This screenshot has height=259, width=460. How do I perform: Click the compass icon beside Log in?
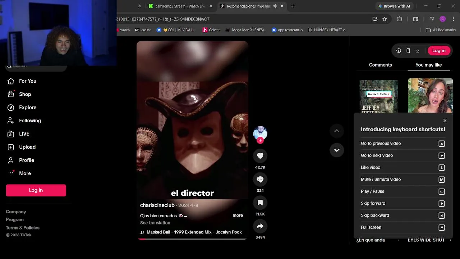(x=399, y=51)
